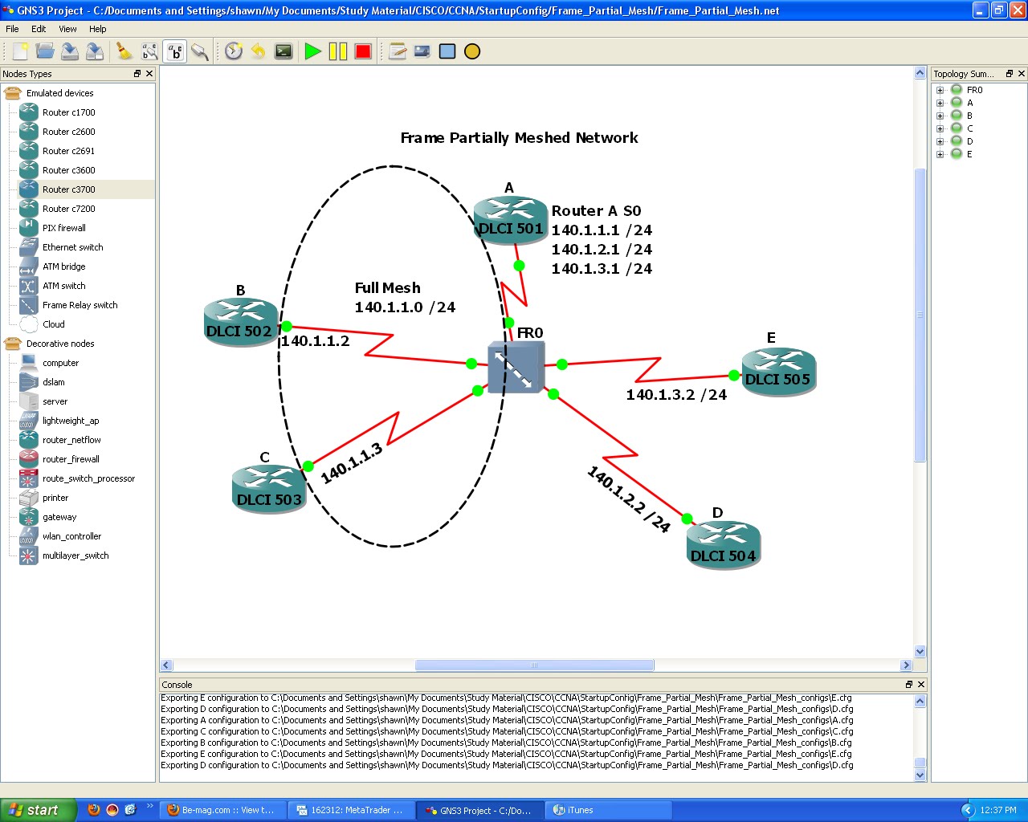The height and width of the screenshot is (822, 1028).
Task: Open the Windows Start menu
Action: (39, 810)
